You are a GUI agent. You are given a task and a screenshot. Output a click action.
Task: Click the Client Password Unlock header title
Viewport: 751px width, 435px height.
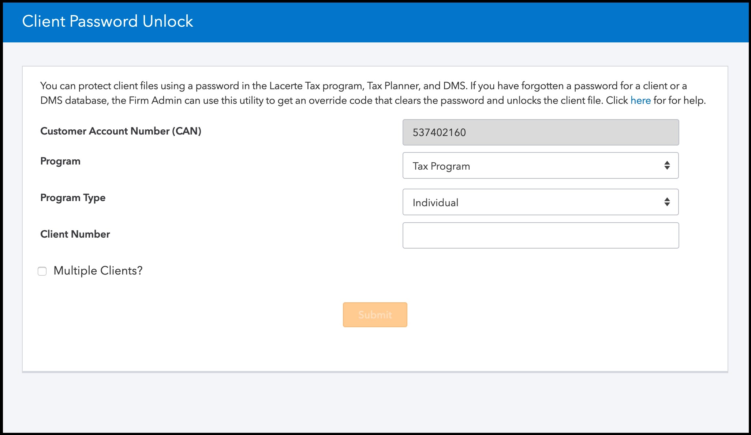click(108, 21)
